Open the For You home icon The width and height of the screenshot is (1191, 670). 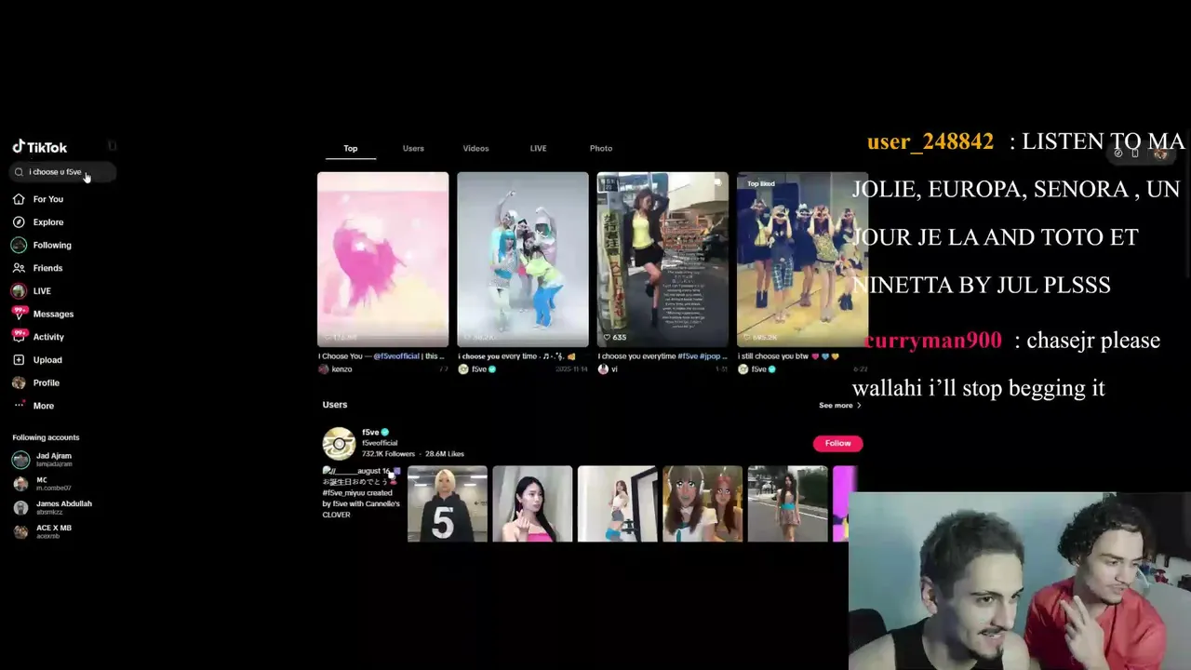pyautogui.click(x=19, y=199)
